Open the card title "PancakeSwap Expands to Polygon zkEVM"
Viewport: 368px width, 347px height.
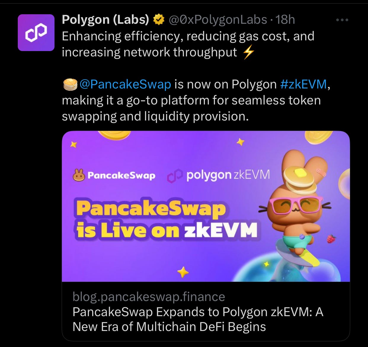pyautogui.click(x=198, y=319)
